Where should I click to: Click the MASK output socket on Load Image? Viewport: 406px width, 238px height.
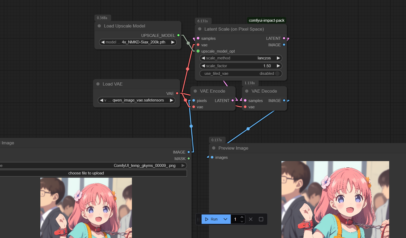point(189,158)
